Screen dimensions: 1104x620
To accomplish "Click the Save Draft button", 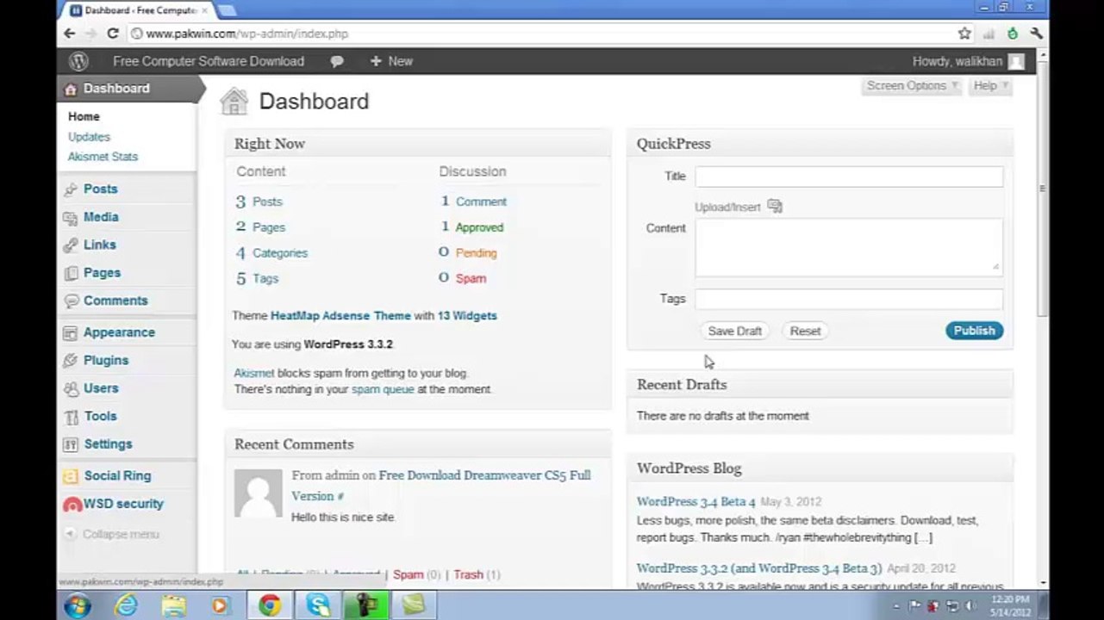I will (734, 332).
